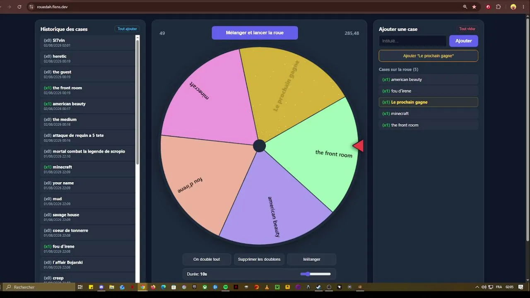Click the Ajouter button

463,41
